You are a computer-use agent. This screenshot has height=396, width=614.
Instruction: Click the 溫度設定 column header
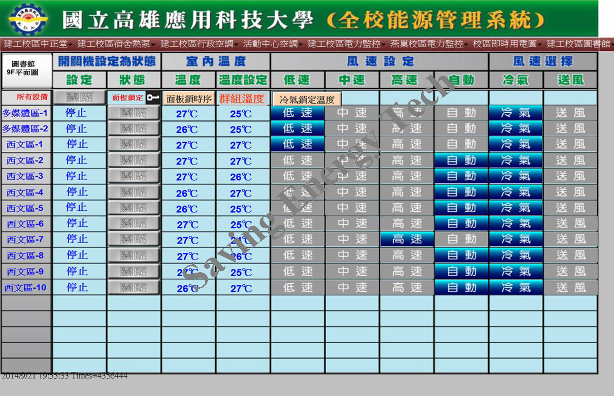(x=243, y=80)
